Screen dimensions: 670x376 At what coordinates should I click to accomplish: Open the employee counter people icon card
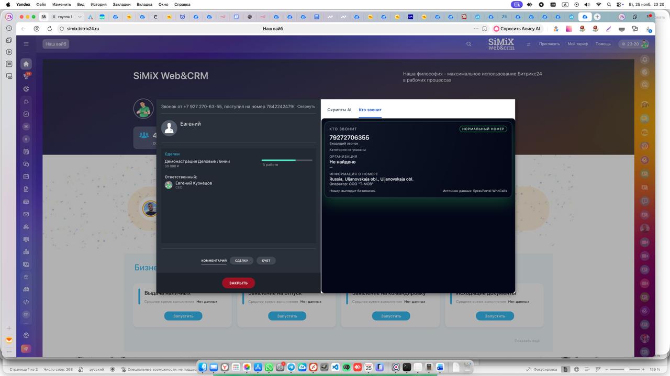(x=144, y=137)
